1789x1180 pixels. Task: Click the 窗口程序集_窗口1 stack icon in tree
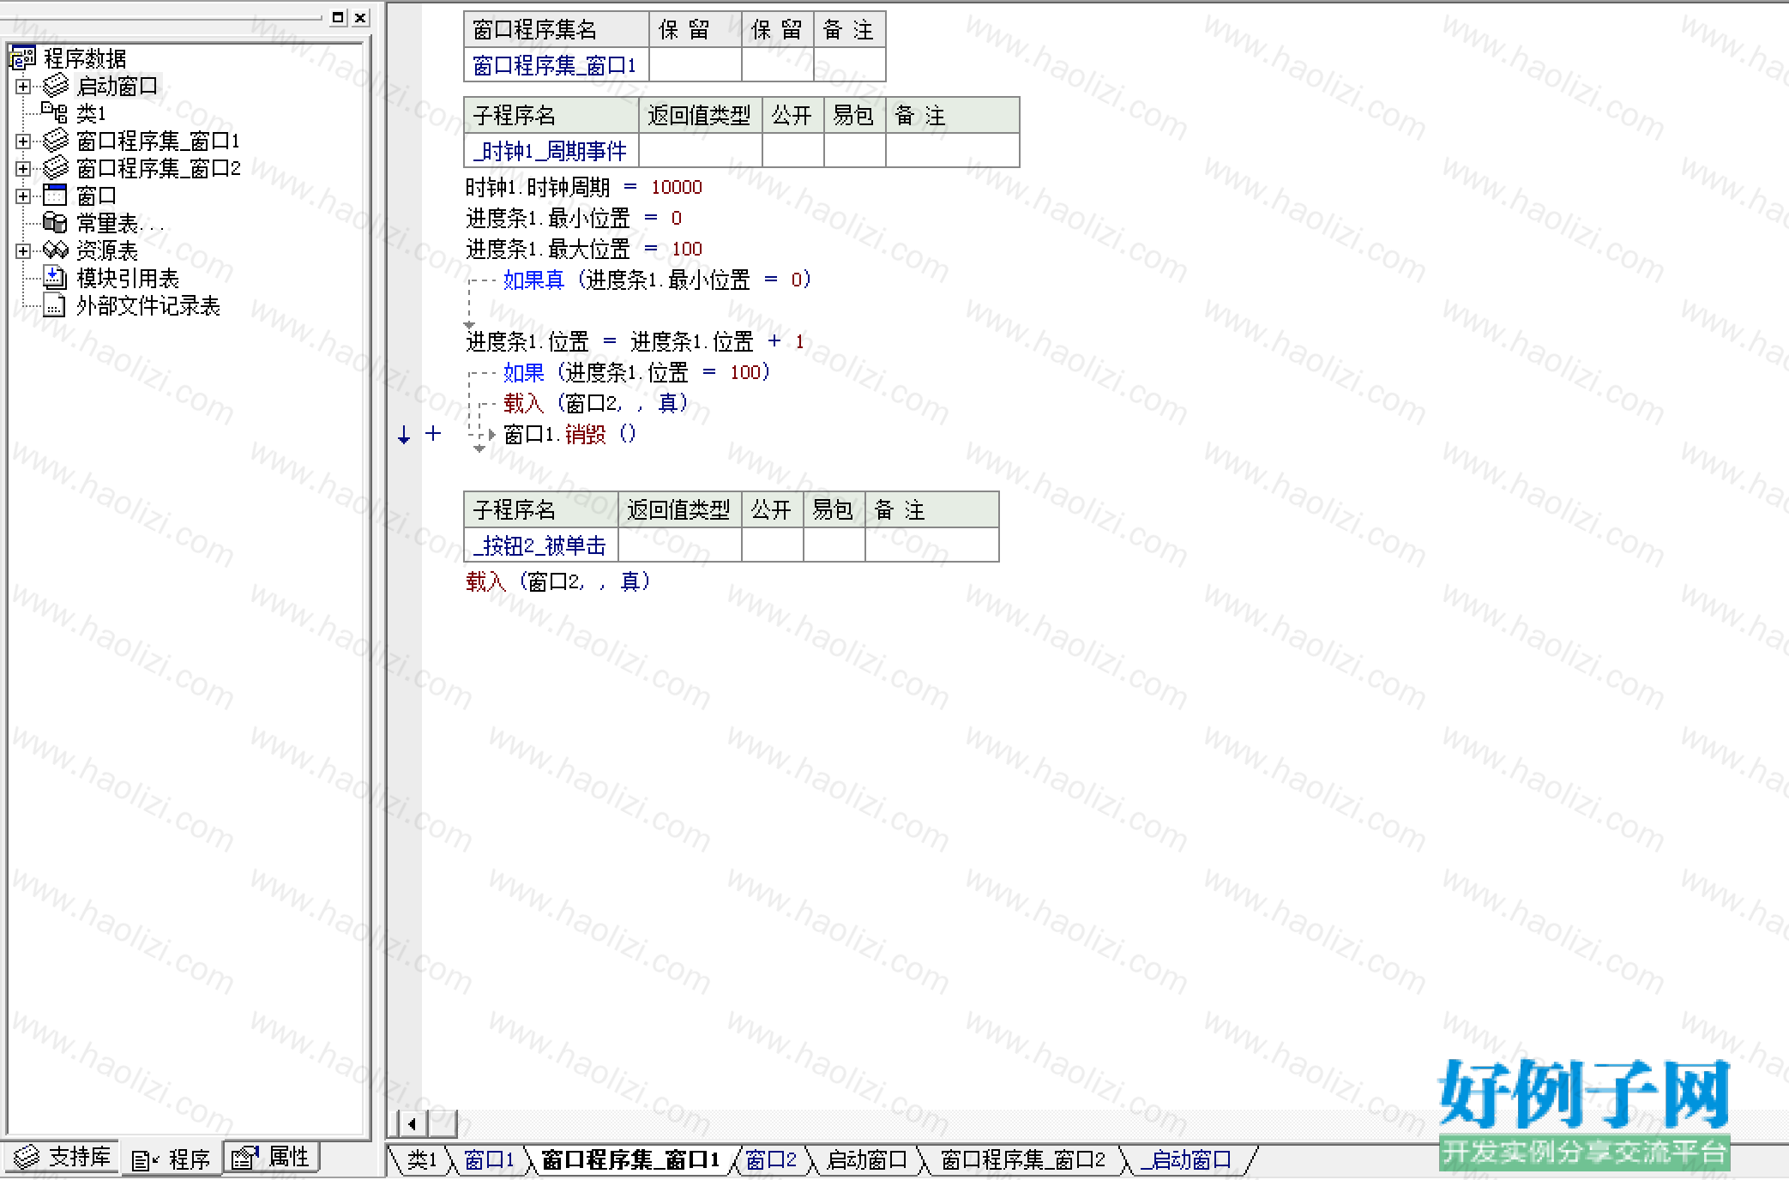pos(56,141)
